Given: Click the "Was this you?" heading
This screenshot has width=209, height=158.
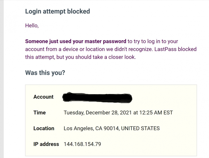Looking at the screenshot, I should click(45, 73).
